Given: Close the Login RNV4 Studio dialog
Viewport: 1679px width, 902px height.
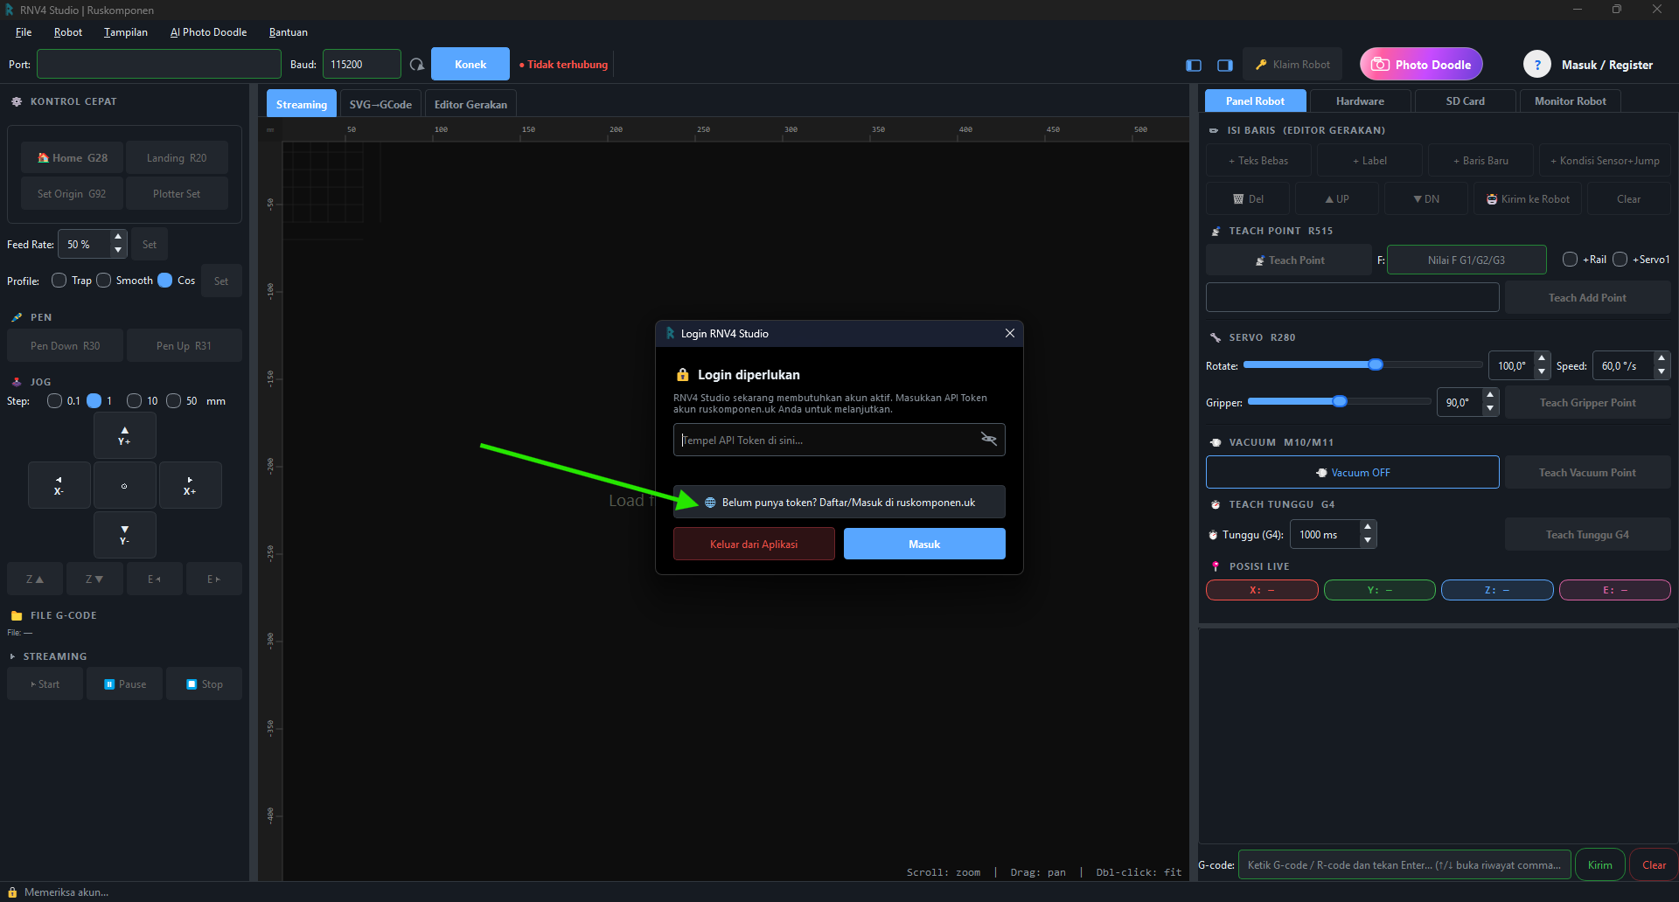Looking at the screenshot, I should [1010, 333].
